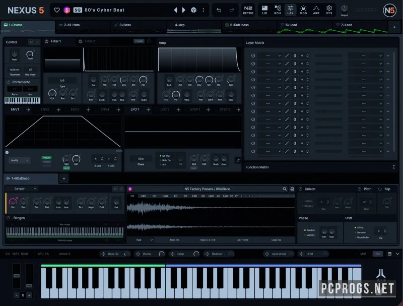403x306 pixels.
Task: Click the N5 logo badge
Action: pos(389,10)
